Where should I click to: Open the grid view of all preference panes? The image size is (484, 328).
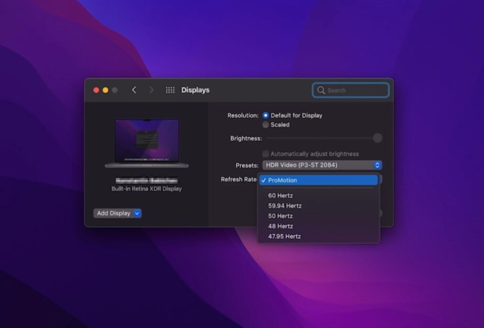tap(170, 90)
